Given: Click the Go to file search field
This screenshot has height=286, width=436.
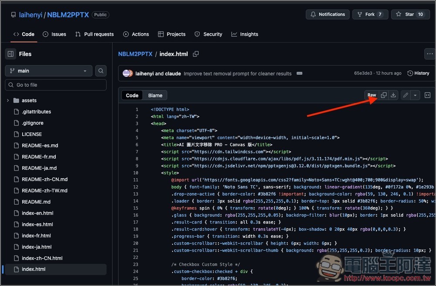Looking at the screenshot, I should pyautogui.click(x=56, y=85).
